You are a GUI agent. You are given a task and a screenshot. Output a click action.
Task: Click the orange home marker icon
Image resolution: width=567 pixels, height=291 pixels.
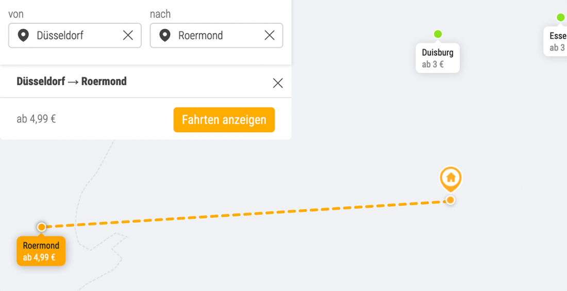tap(451, 178)
